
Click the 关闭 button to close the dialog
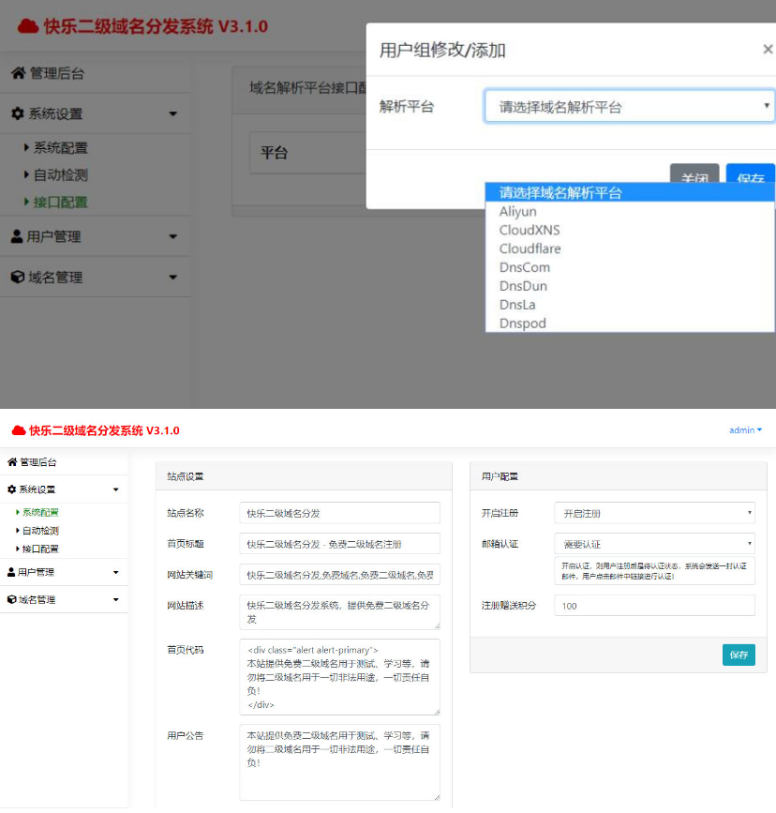coord(694,176)
